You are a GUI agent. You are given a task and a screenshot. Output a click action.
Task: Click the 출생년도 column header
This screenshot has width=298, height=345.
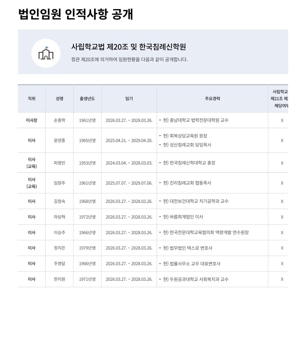pos(87,99)
